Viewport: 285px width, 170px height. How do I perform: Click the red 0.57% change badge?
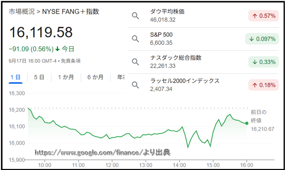[x=264, y=16]
